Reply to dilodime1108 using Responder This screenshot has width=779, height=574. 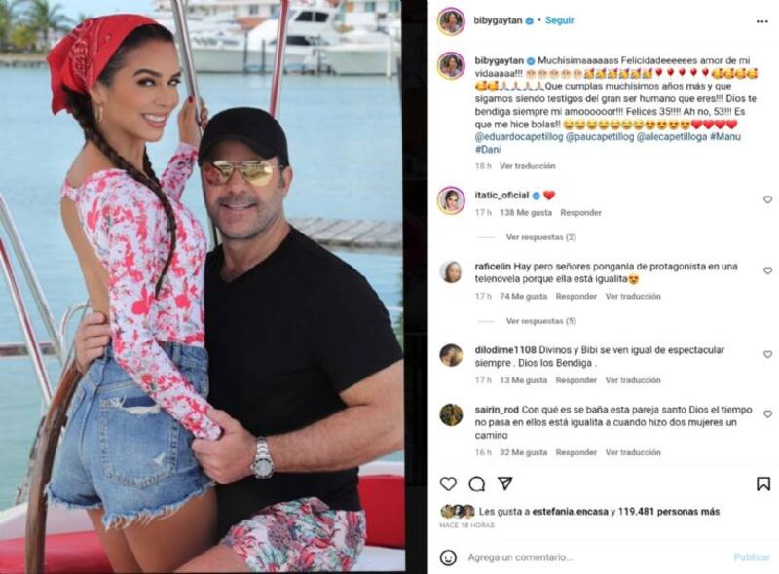click(x=575, y=380)
